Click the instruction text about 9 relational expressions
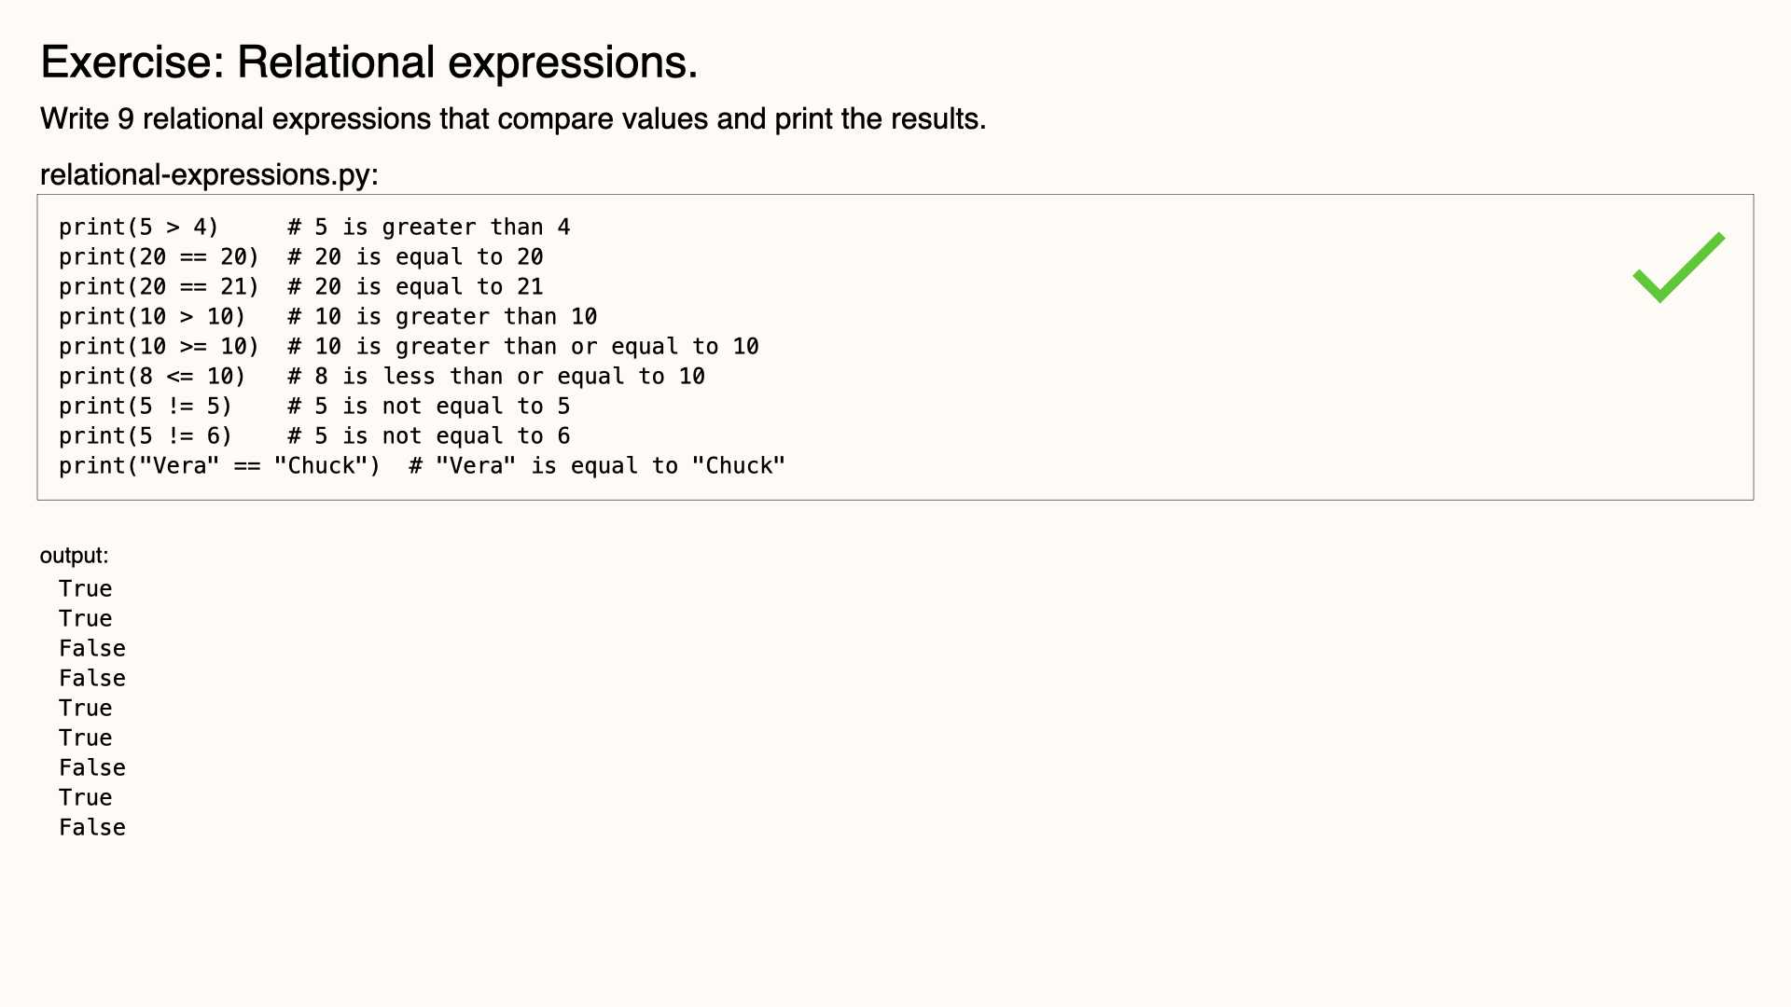 coord(513,119)
